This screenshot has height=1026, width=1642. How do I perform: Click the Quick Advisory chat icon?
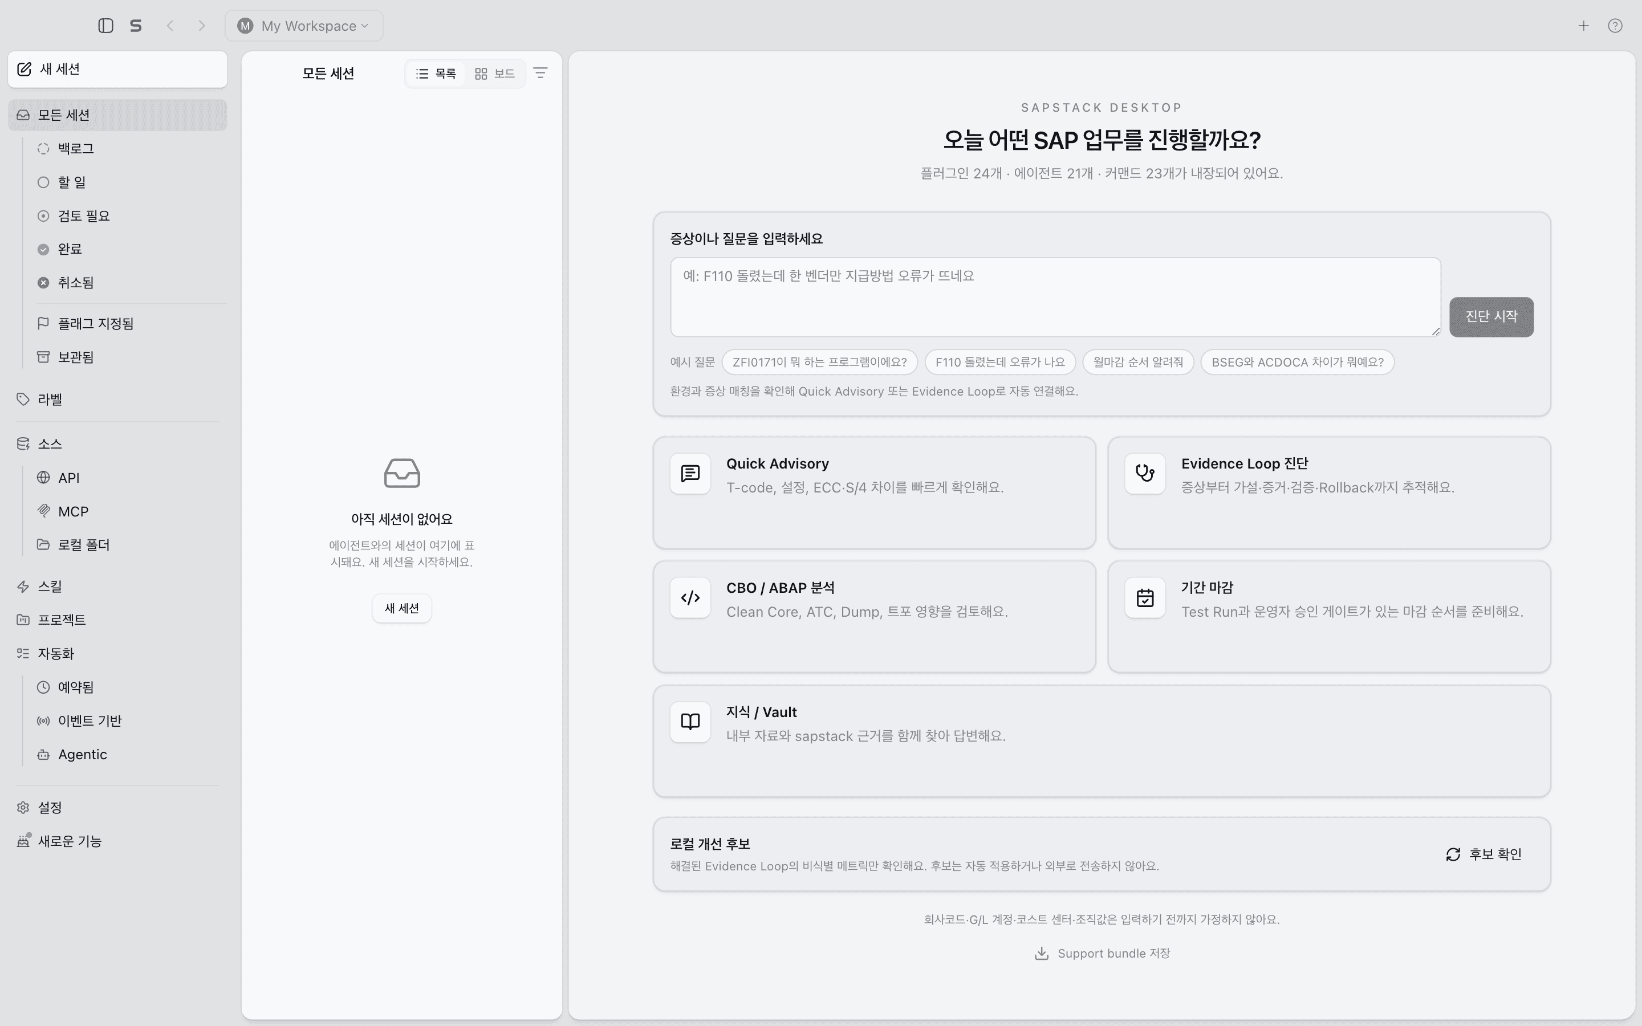pos(690,474)
